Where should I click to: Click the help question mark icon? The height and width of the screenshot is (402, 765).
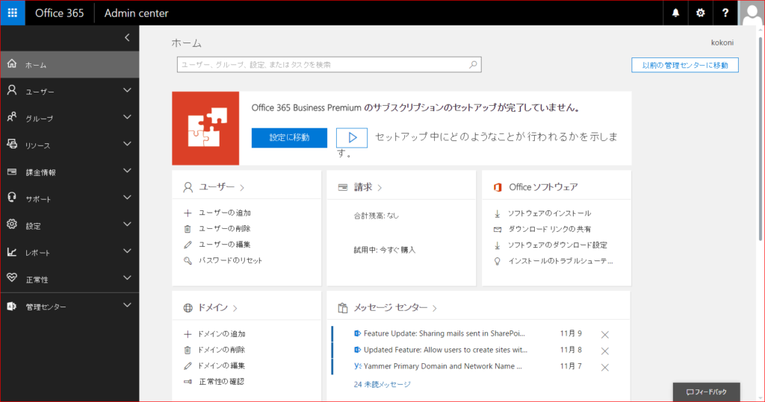click(x=725, y=13)
